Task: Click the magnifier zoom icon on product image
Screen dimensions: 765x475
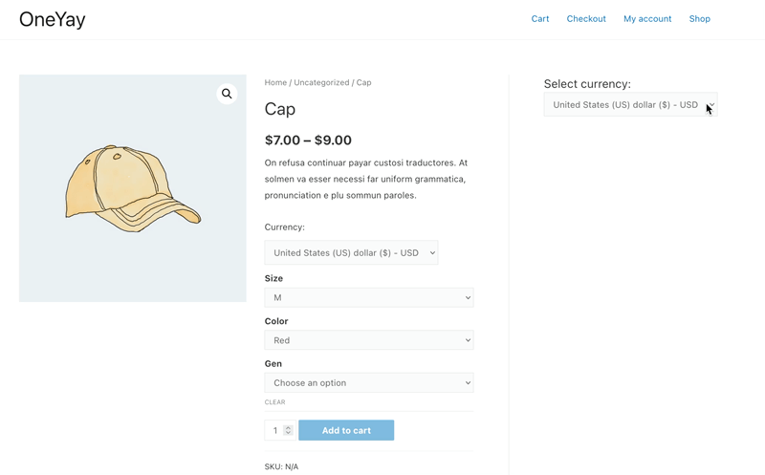Action: tap(227, 94)
